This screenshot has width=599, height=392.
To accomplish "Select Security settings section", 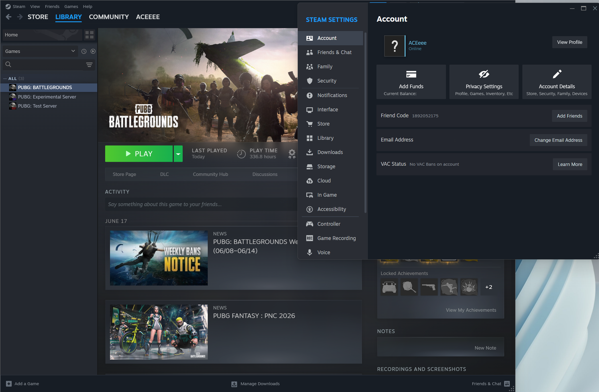I will (331, 81).
